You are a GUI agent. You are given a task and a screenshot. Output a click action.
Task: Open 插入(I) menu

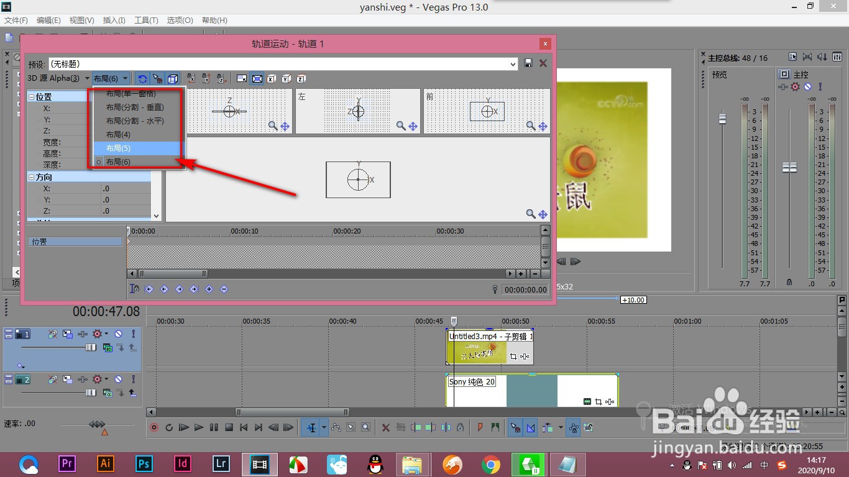point(114,20)
